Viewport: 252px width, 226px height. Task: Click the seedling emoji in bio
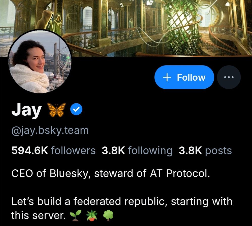75,216
